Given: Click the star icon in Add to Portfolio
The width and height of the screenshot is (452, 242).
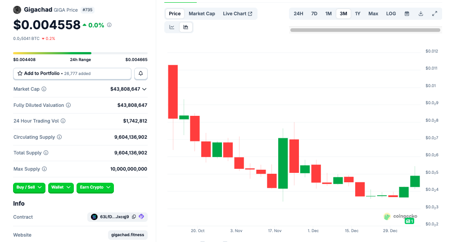Looking at the screenshot, I should coord(20,73).
